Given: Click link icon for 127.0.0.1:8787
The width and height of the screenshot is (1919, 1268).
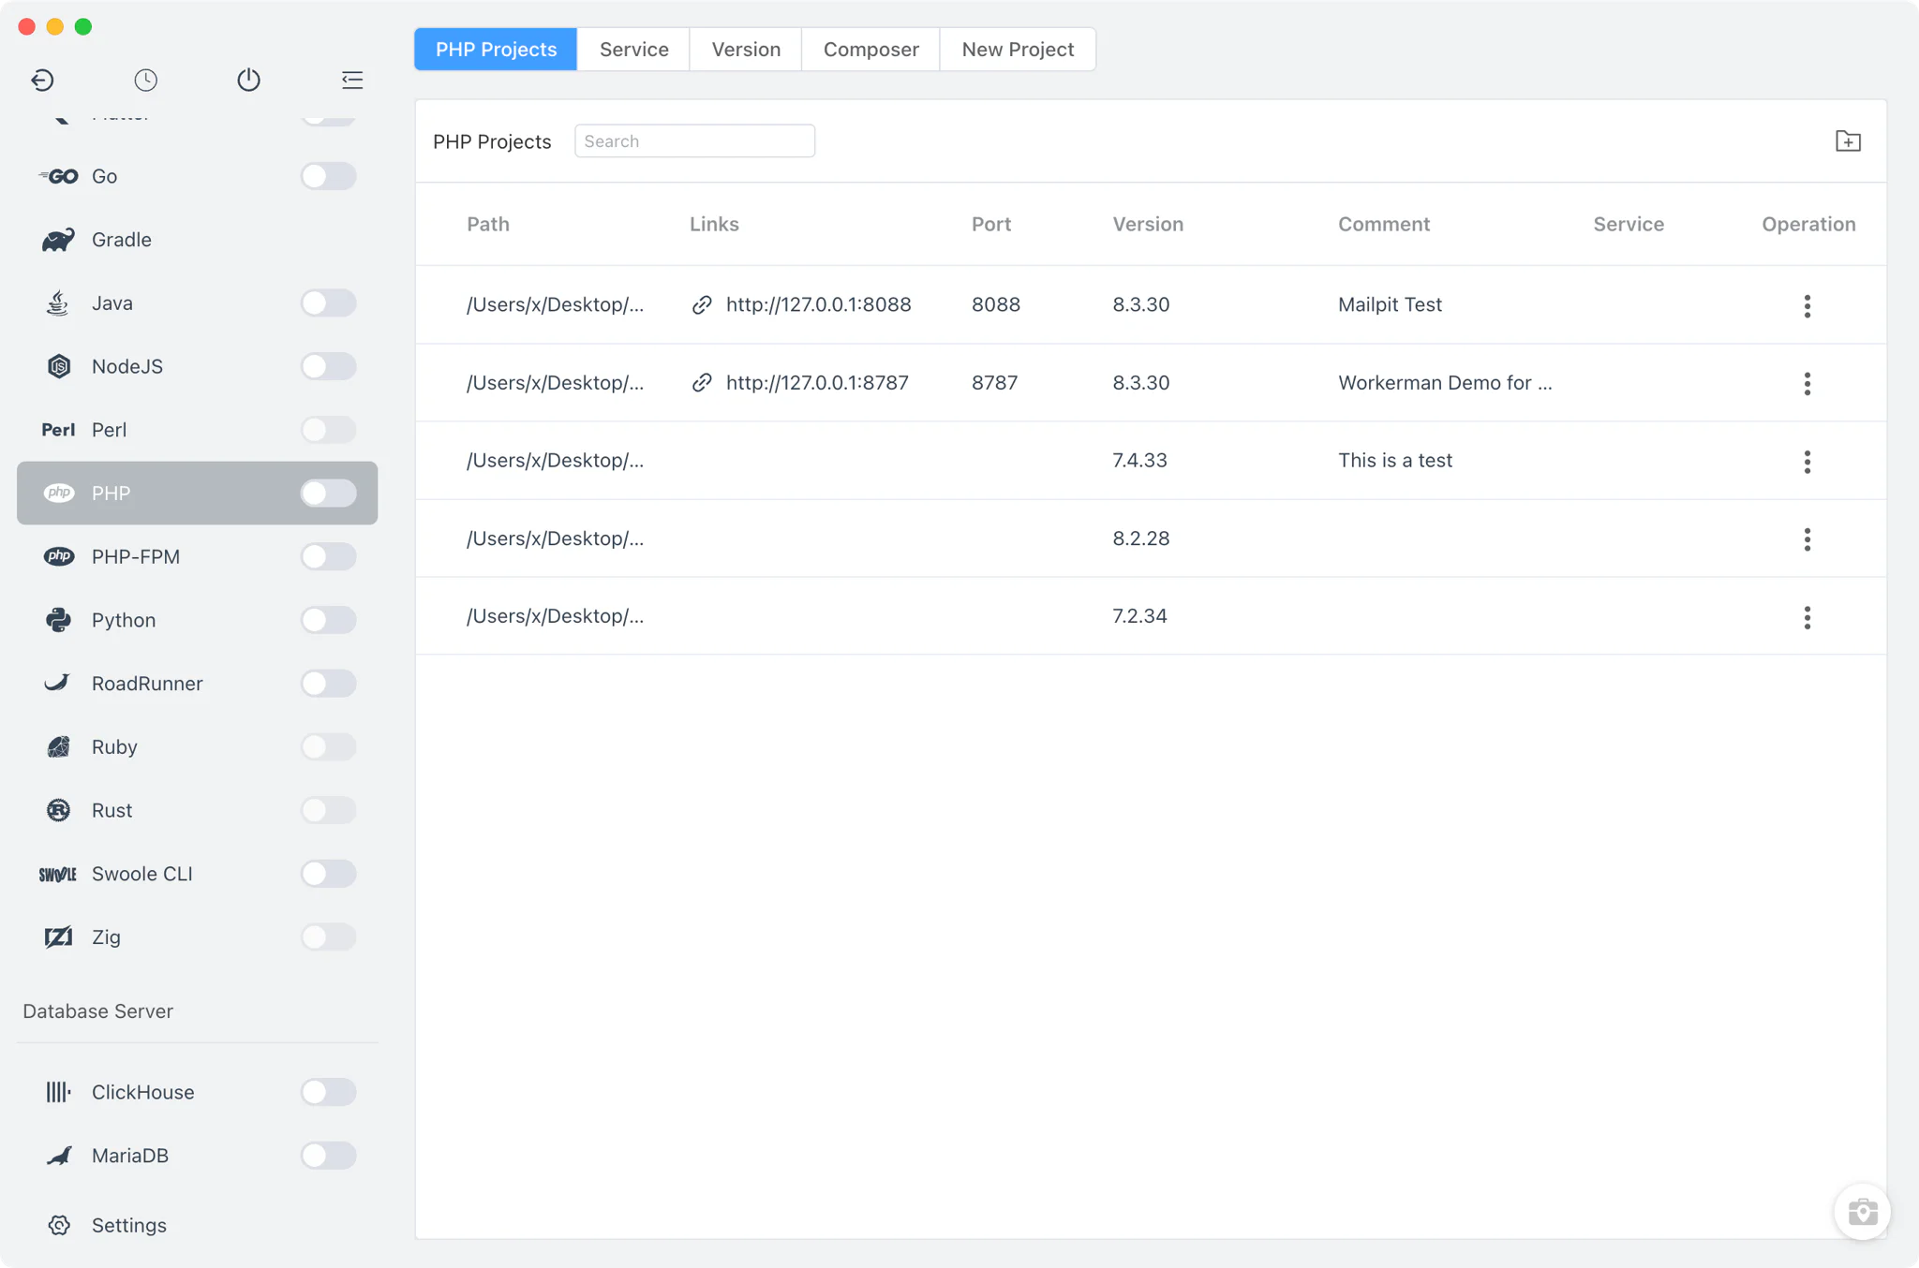Looking at the screenshot, I should 702,383.
